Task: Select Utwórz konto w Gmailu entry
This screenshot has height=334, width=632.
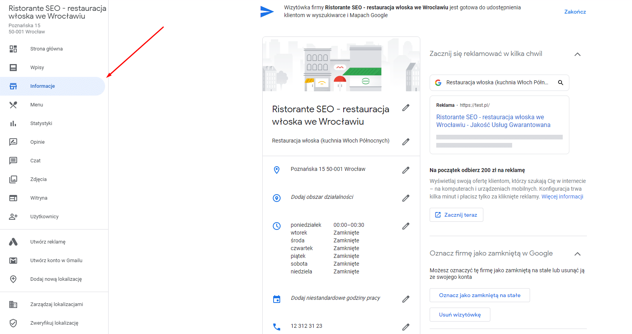Action: [x=53, y=261]
